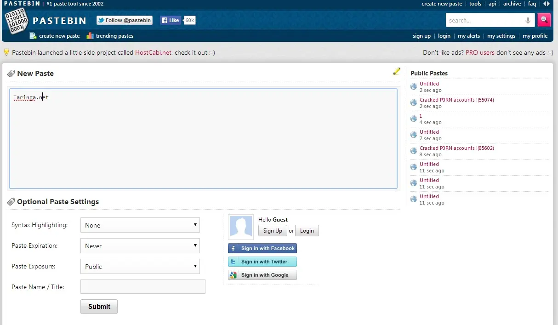Click the Facebook Like button
Viewport: 558px width, 325px height.
tap(171, 20)
